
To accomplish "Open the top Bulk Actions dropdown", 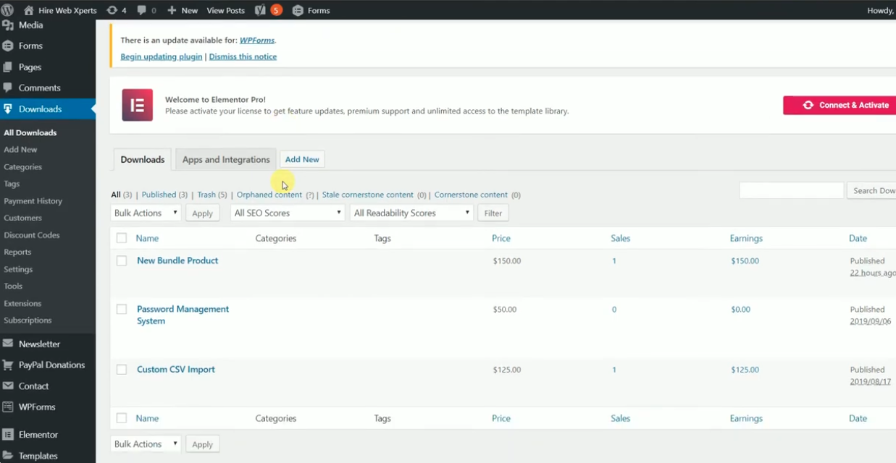I will pos(146,213).
